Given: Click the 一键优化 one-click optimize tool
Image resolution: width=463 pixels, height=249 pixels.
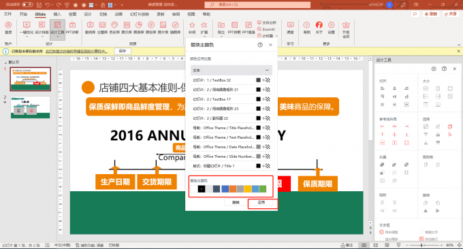Looking at the screenshot, I should point(27,28).
